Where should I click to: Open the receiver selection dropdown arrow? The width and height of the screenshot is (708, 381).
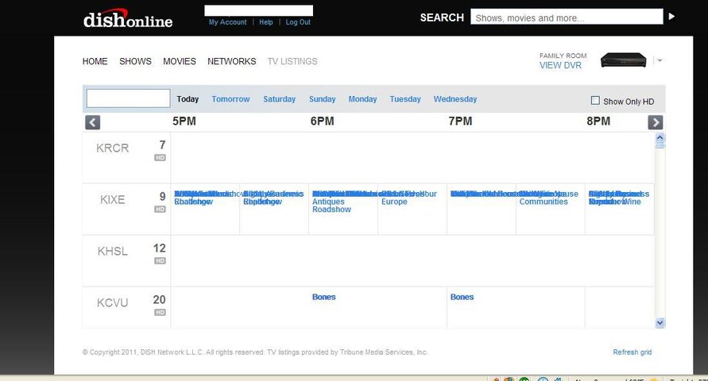(660, 60)
